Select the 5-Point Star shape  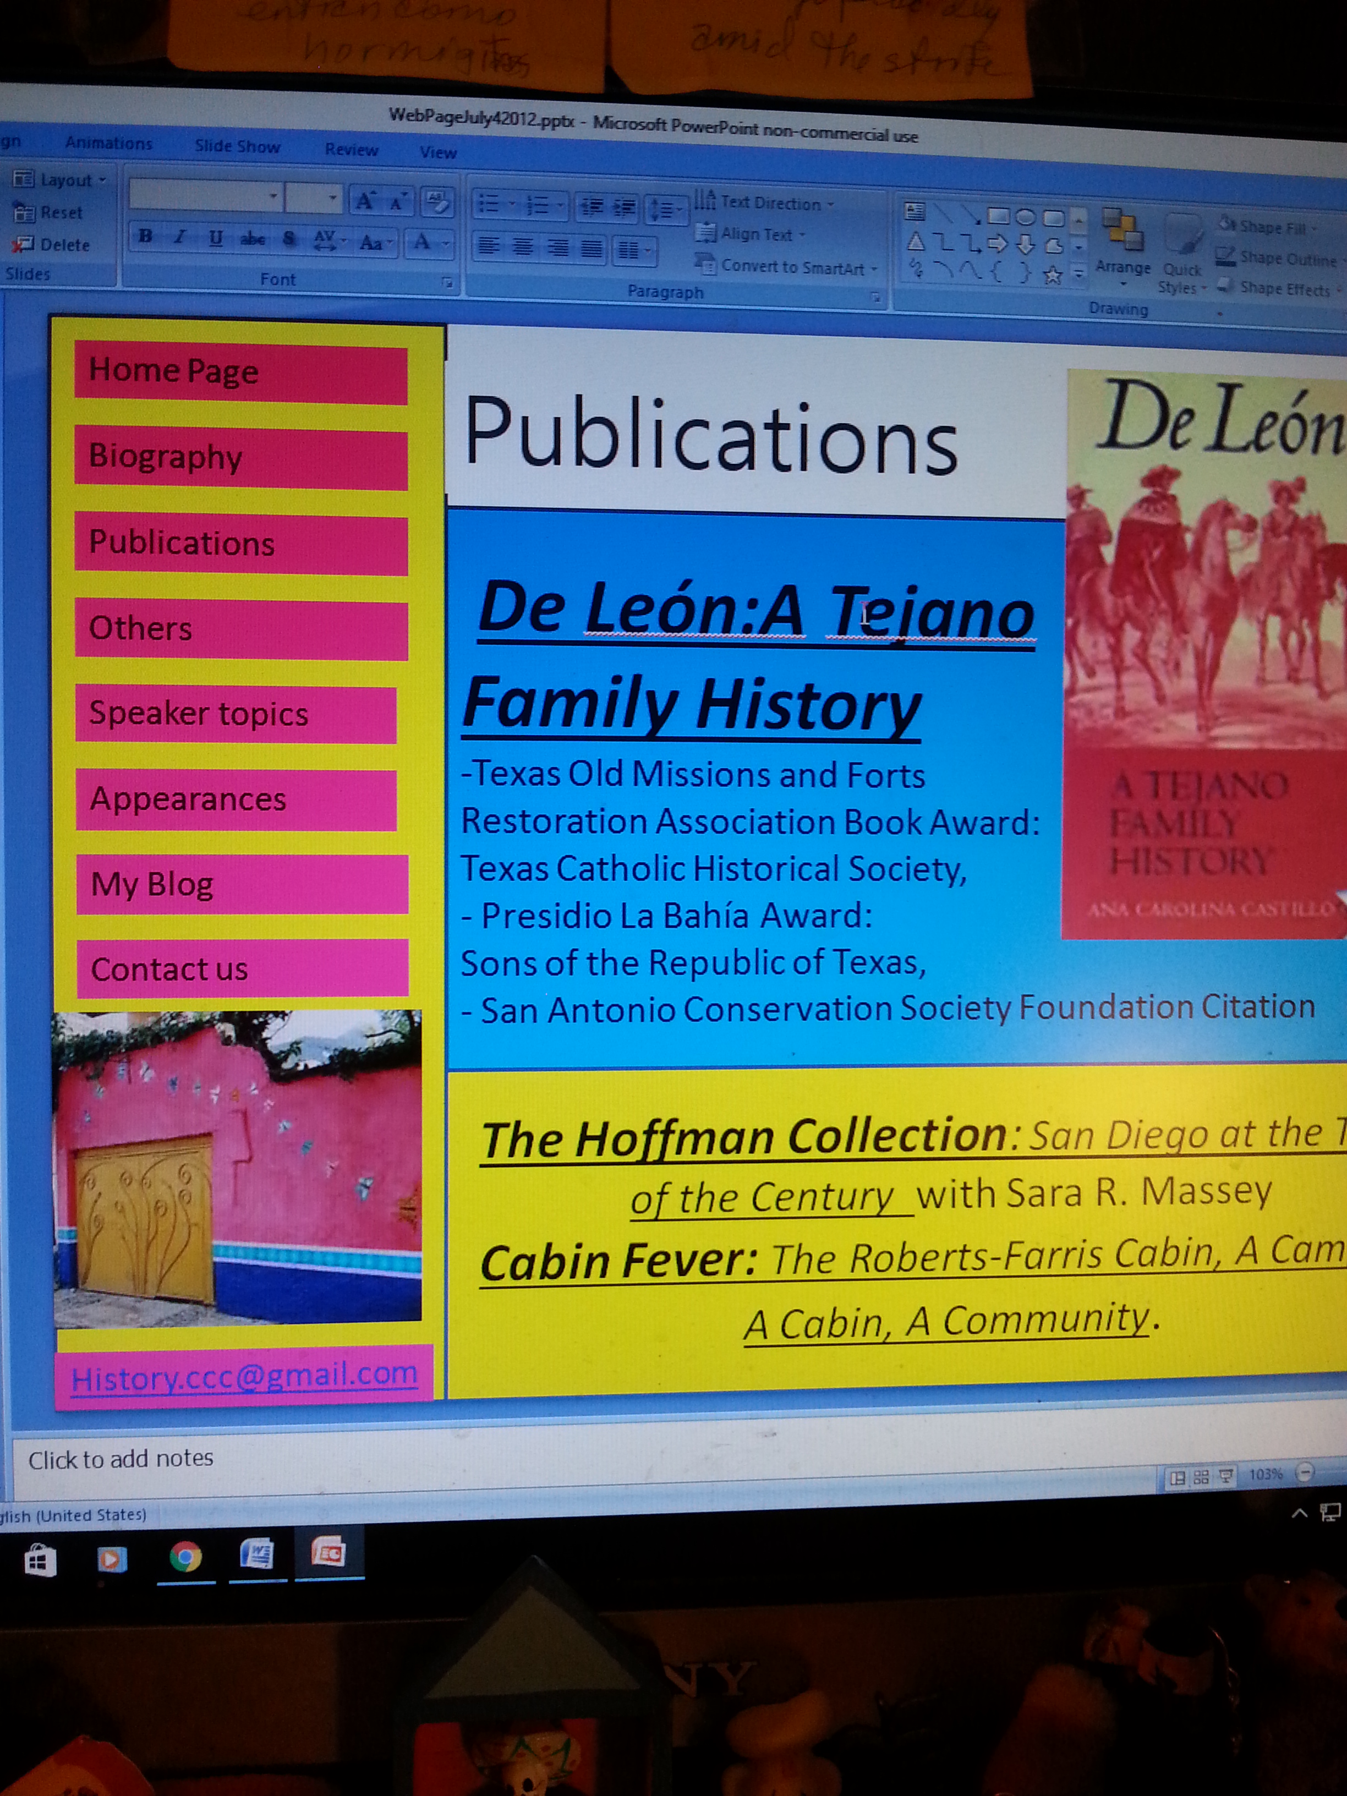pos(1052,275)
